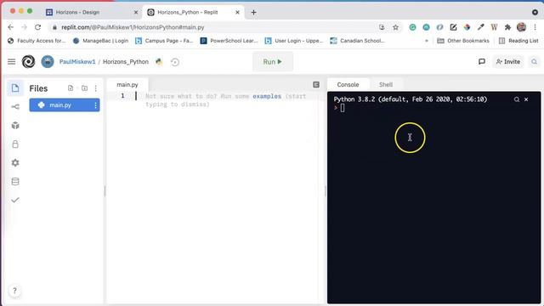The width and height of the screenshot is (544, 306).
Task: Search the console with magnifier icon
Action: tap(517, 99)
